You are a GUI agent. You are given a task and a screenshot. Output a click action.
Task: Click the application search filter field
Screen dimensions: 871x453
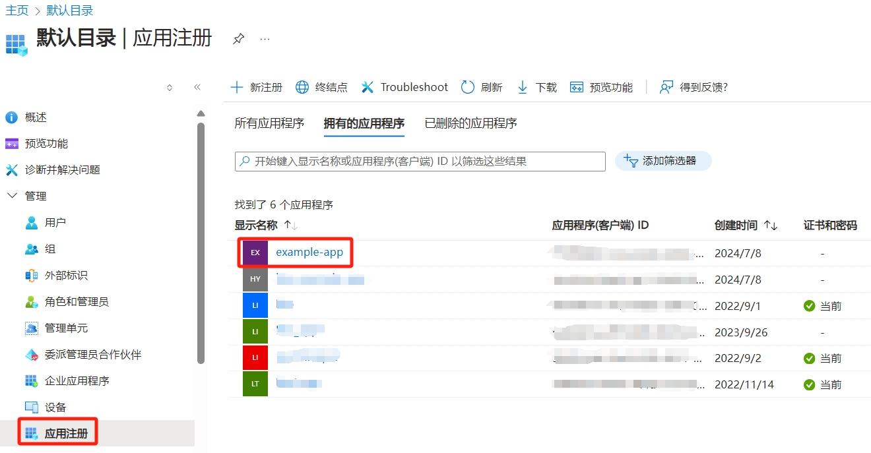coord(422,162)
